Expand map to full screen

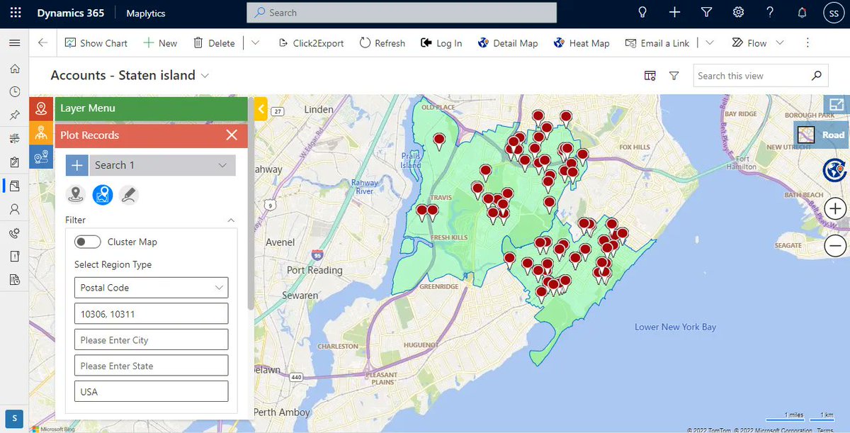click(836, 105)
